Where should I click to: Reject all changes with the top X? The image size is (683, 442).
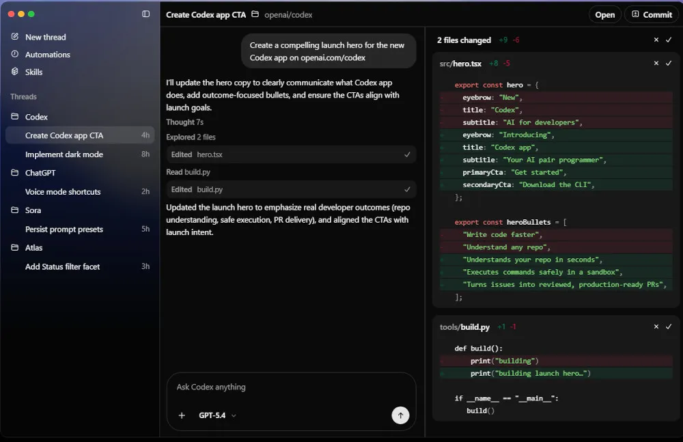coord(656,40)
